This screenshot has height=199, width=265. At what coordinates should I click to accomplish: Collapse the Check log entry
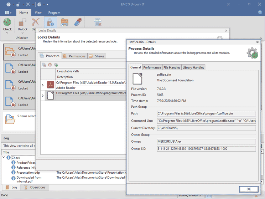pos(4,157)
